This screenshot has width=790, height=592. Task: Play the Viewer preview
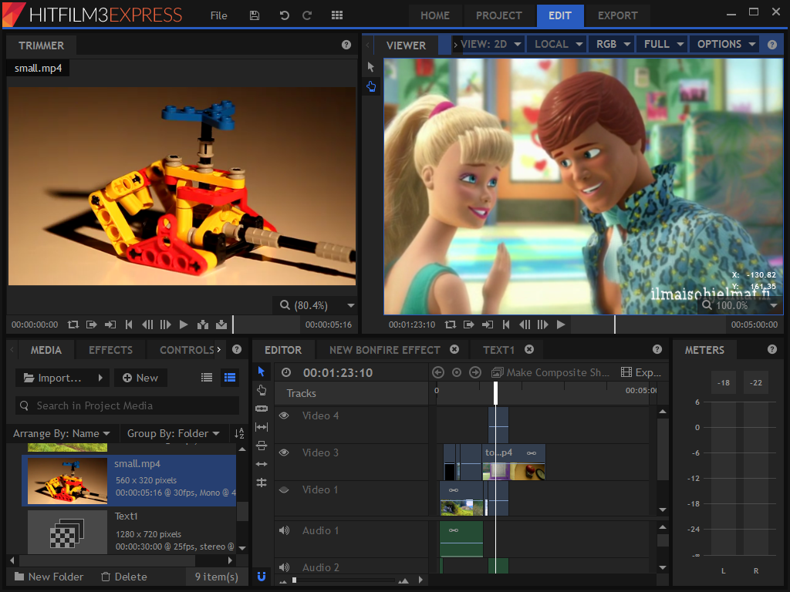561,325
